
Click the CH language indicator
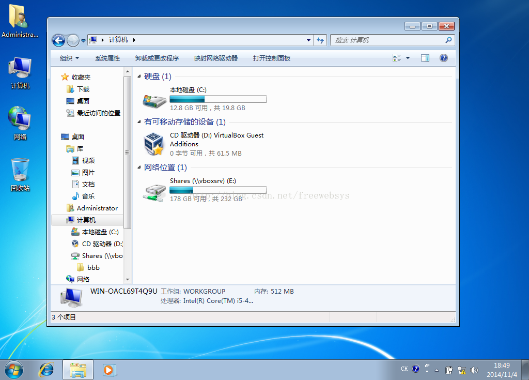tap(404, 369)
